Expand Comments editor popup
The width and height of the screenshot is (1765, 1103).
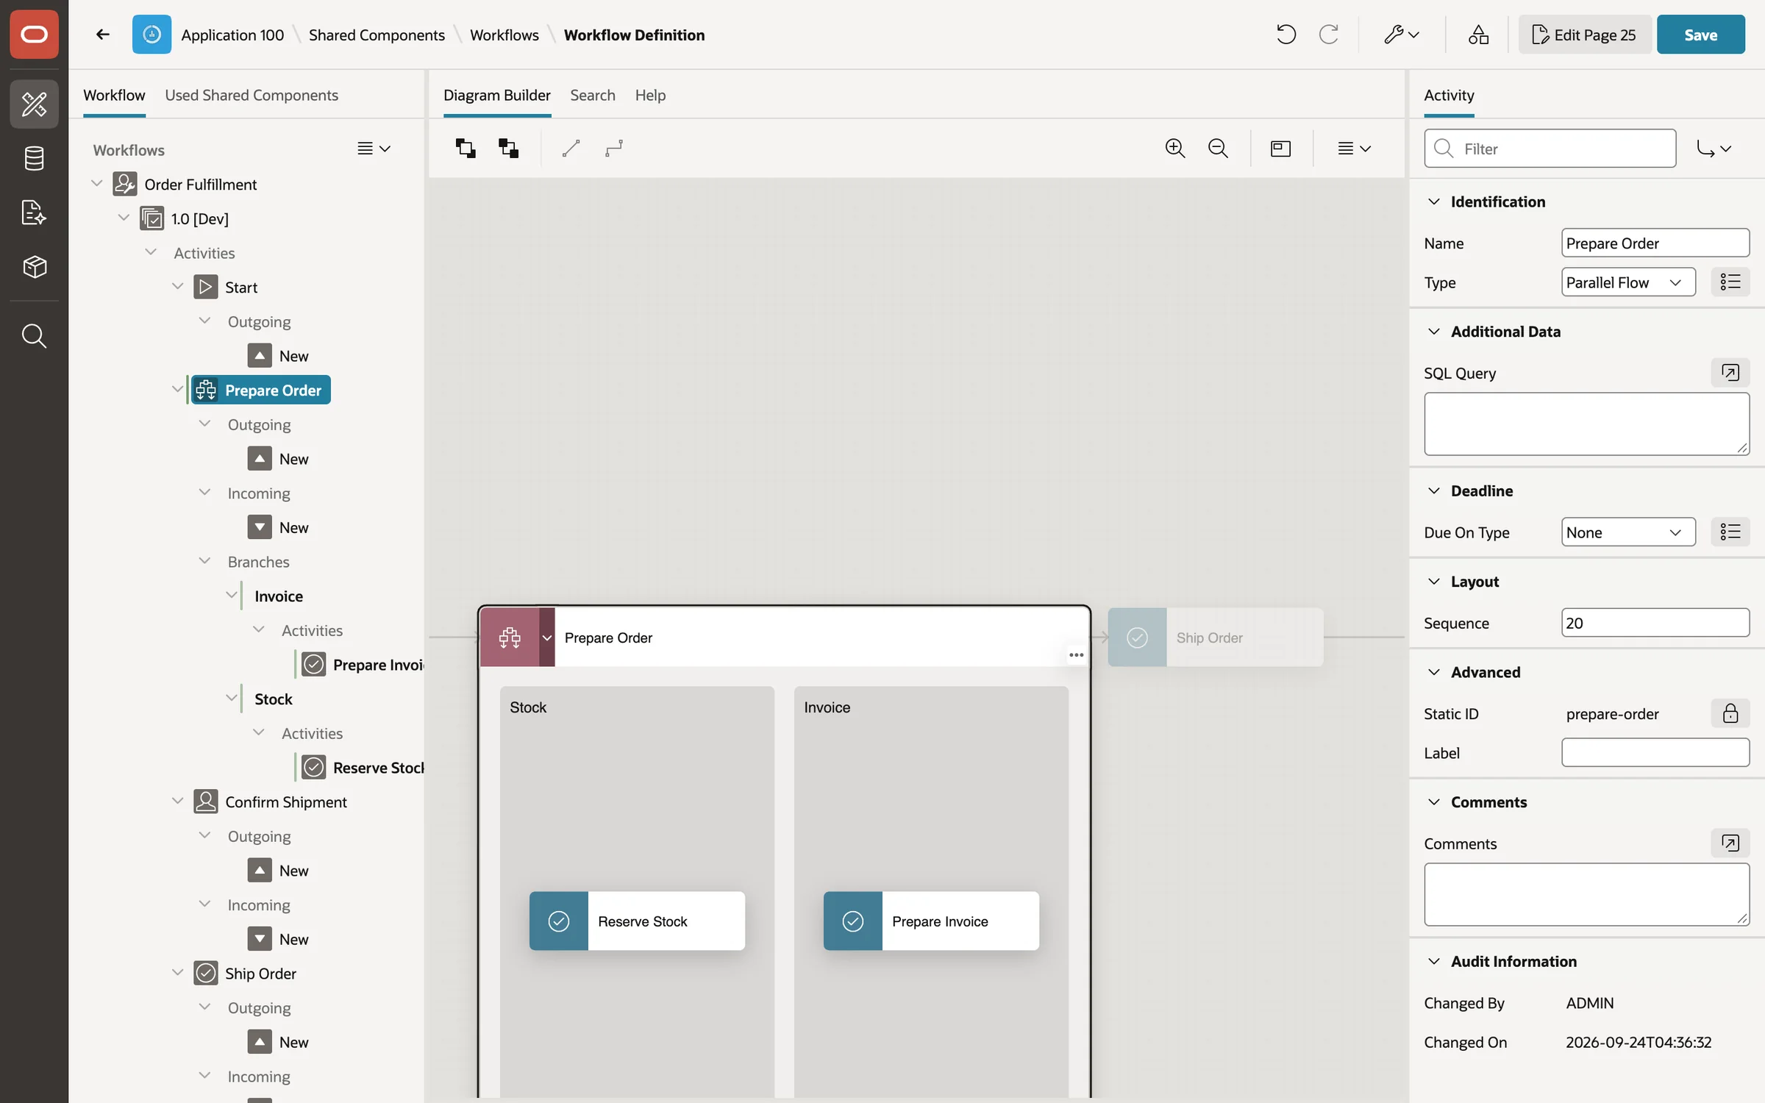pyautogui.click(x=1730, y=843)
